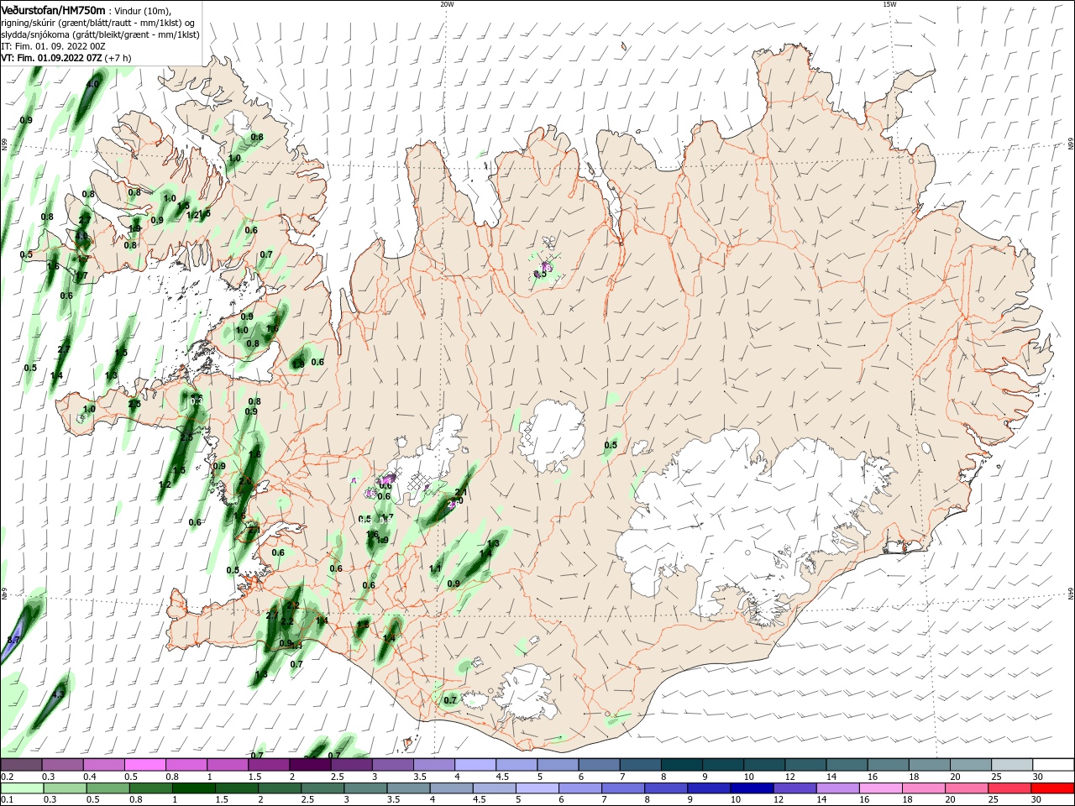Click the 8.7 rainfall value at left edge
Viewport: 1075px width, 806px height.
pos(13,641)
